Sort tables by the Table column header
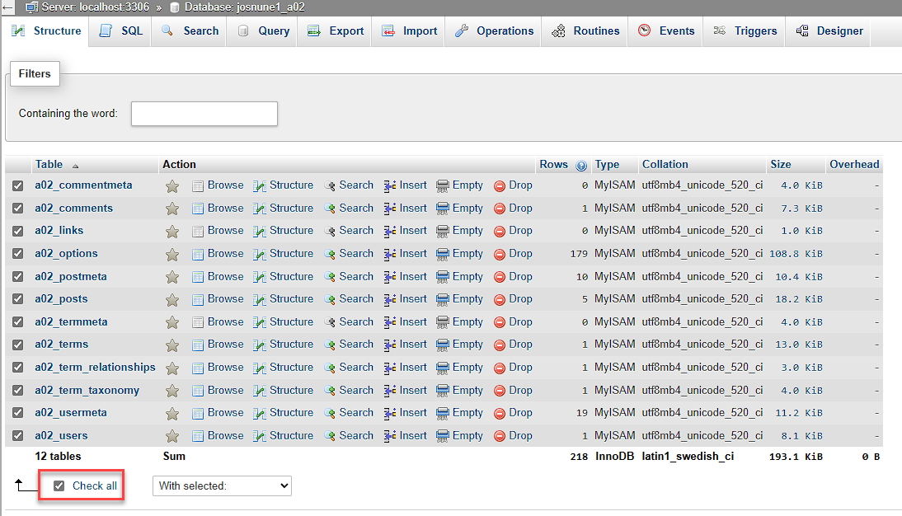Screen dimensions: 902x516 coord(49,164)
